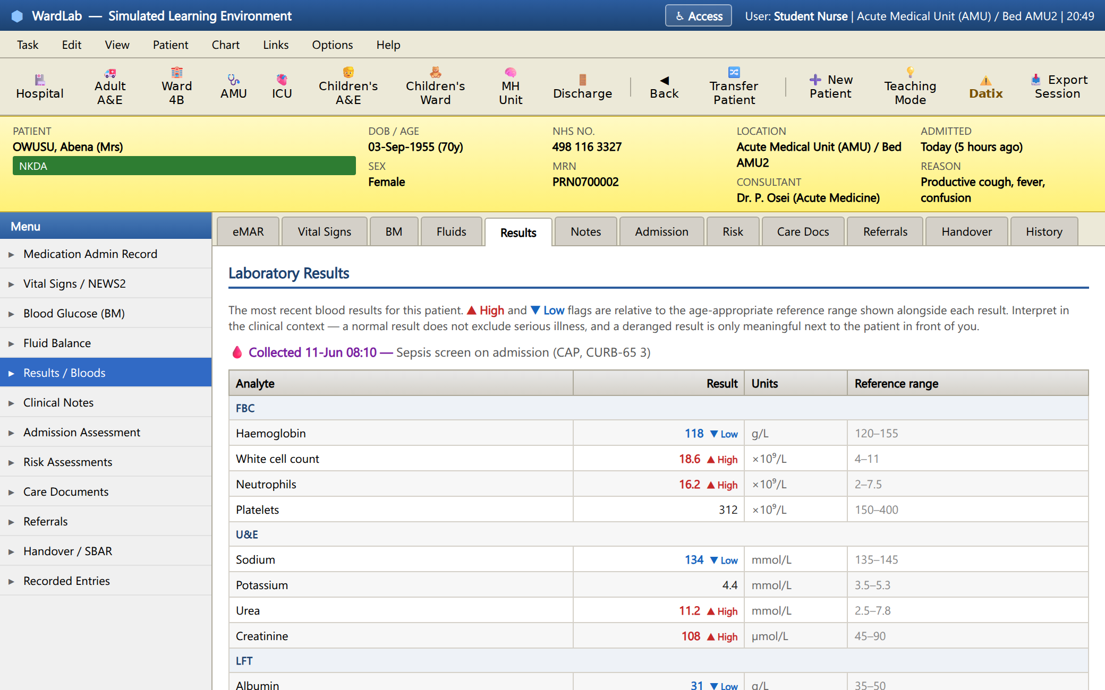Expand Clinical Notes menu item
This screenshot has width=1105, height=690.
106,403
